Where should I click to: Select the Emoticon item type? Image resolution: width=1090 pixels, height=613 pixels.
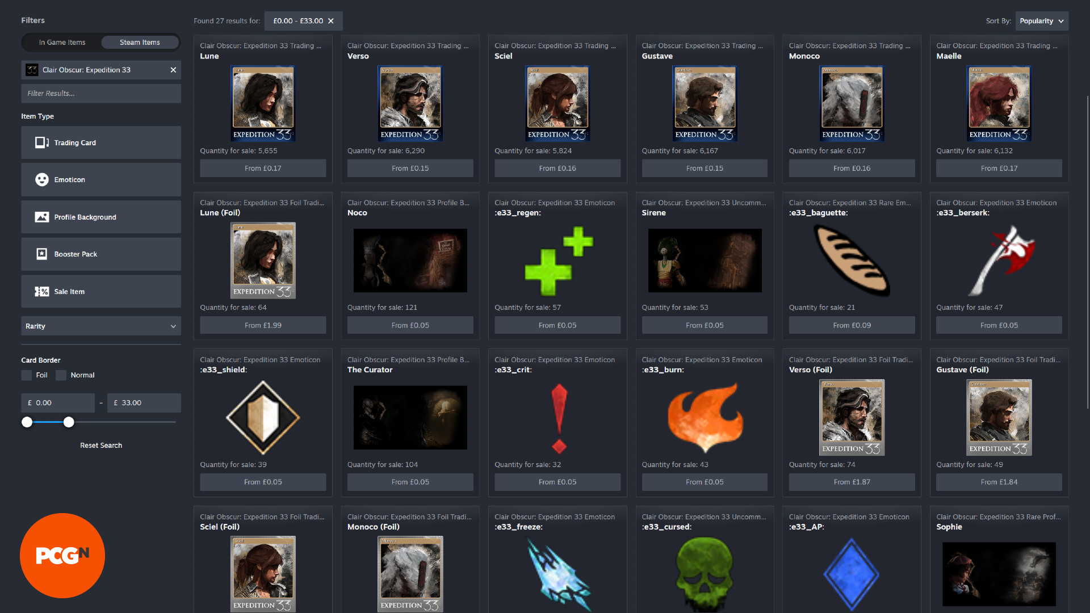pyautogui.click(x=101, y=179)
